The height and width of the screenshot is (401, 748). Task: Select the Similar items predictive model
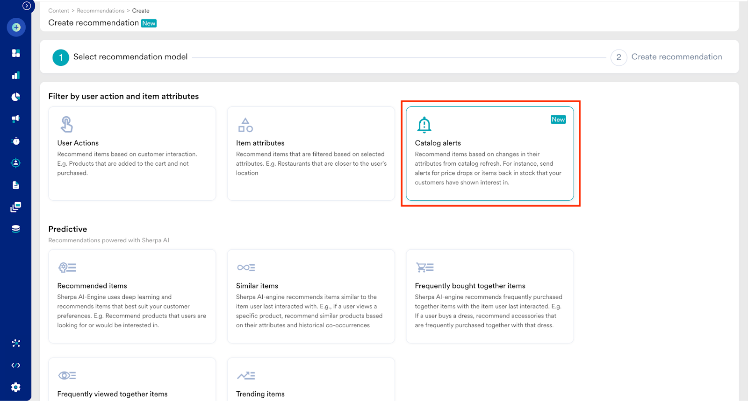(x=311, y=296)
